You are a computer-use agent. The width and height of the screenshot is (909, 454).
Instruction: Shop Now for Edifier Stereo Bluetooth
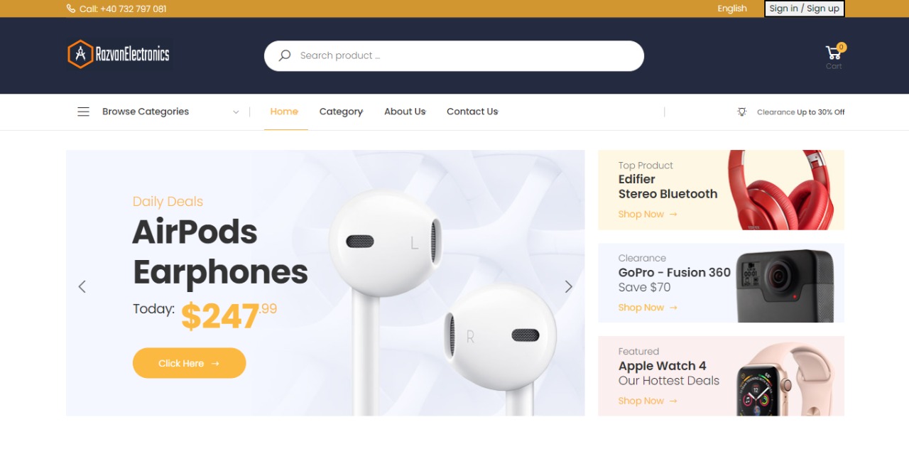(648, 214)
